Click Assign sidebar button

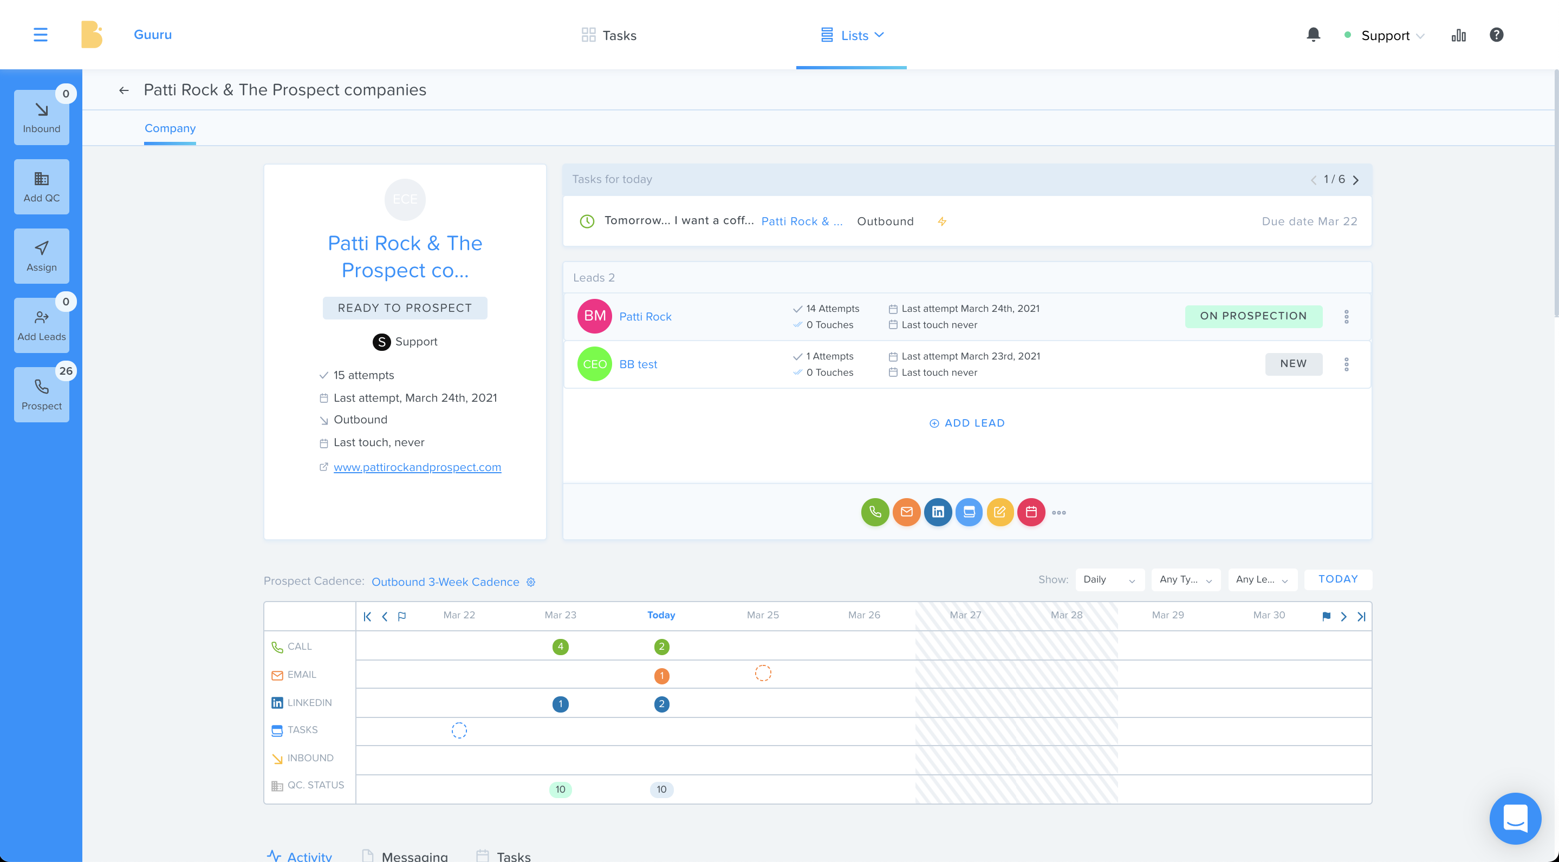[x=41, y=256]
